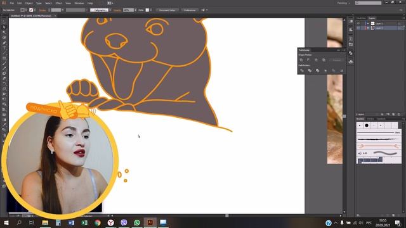Click Exclude in Pathfinder shape modes

point(324,60)
